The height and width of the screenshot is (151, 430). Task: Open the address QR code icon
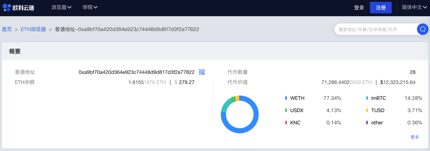coord(202,72)
